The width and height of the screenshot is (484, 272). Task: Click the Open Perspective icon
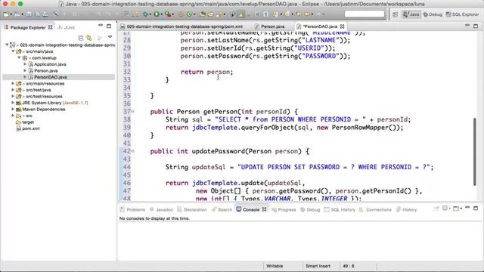(395, 14)
